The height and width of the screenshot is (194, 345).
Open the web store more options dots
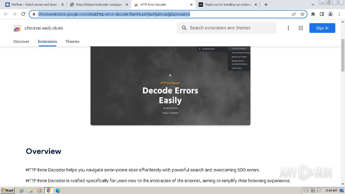pos(288,28)
